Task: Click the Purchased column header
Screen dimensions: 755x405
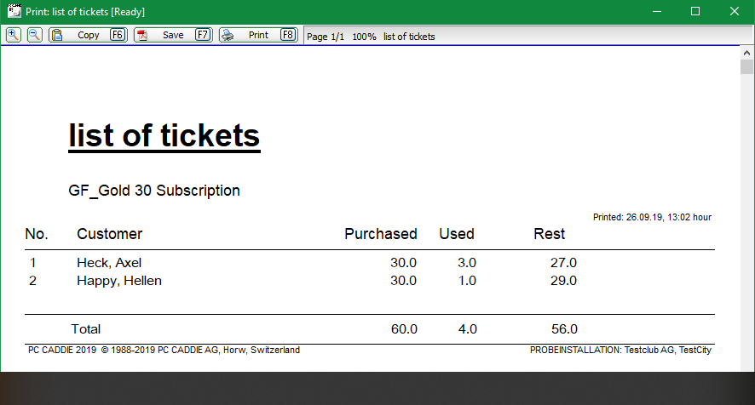Action: (x=380, y=234)
